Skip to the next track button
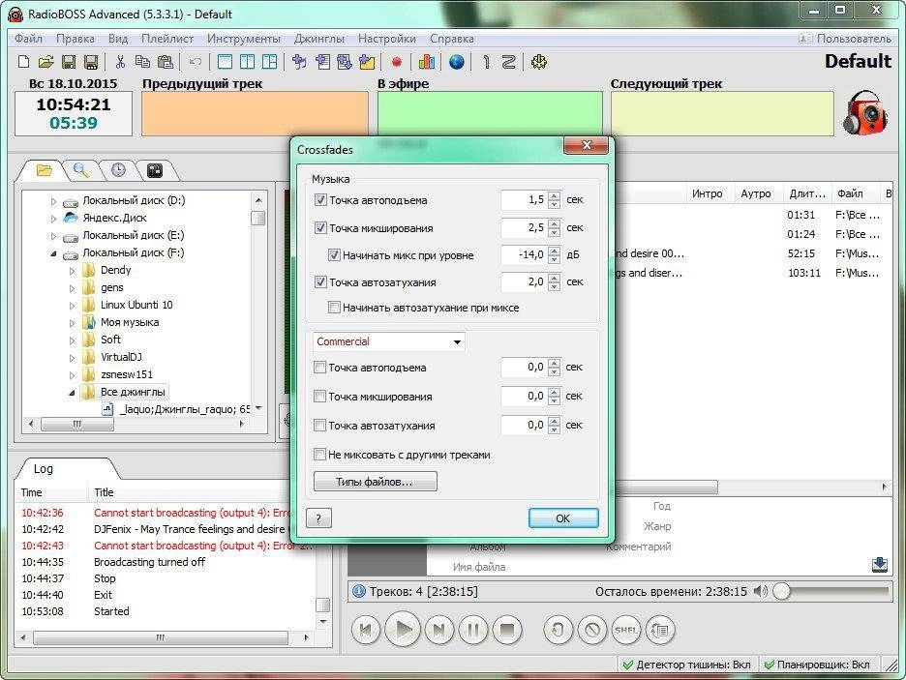This screenshot has height=680, width=906. coord(439,630)
